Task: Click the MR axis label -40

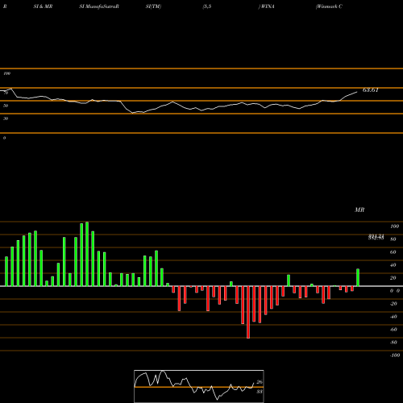Action: click(393, 317)
